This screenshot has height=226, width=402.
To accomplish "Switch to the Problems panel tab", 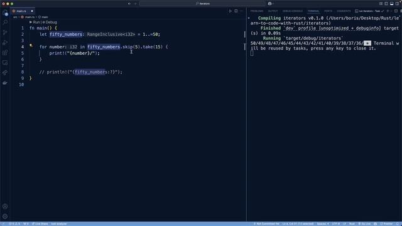I will tap(257, 11).
